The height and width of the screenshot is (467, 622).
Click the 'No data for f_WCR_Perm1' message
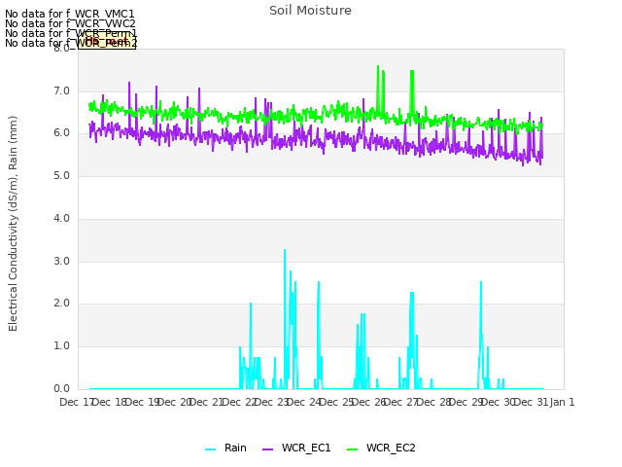[x=71, y=33]
